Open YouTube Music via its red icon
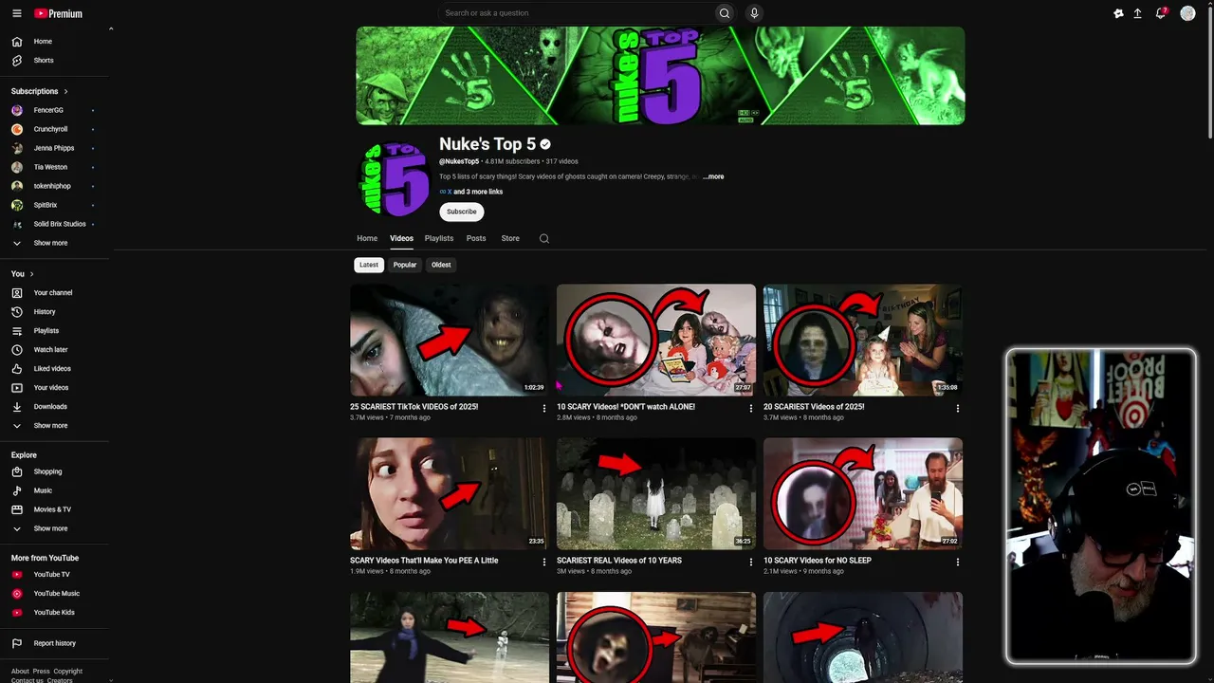The width and height of the screenshot is (1214, 683). click(x=16, y=594)
